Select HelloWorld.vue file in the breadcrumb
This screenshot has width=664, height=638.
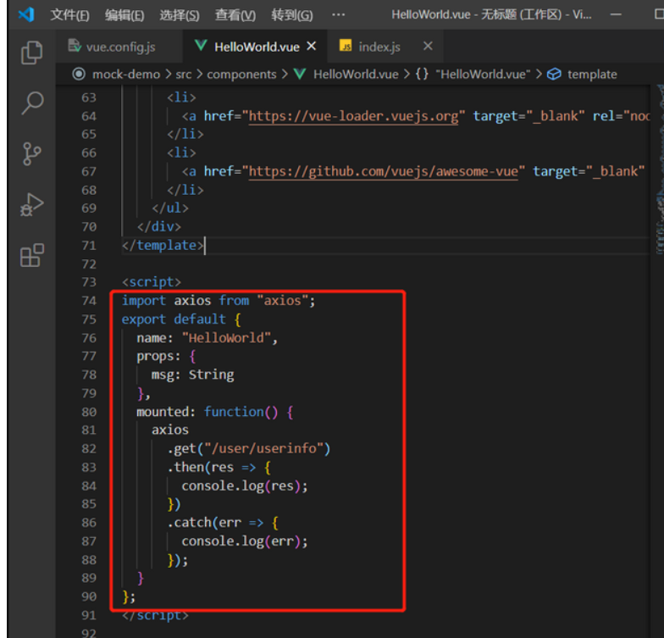(x=356, y=75)
